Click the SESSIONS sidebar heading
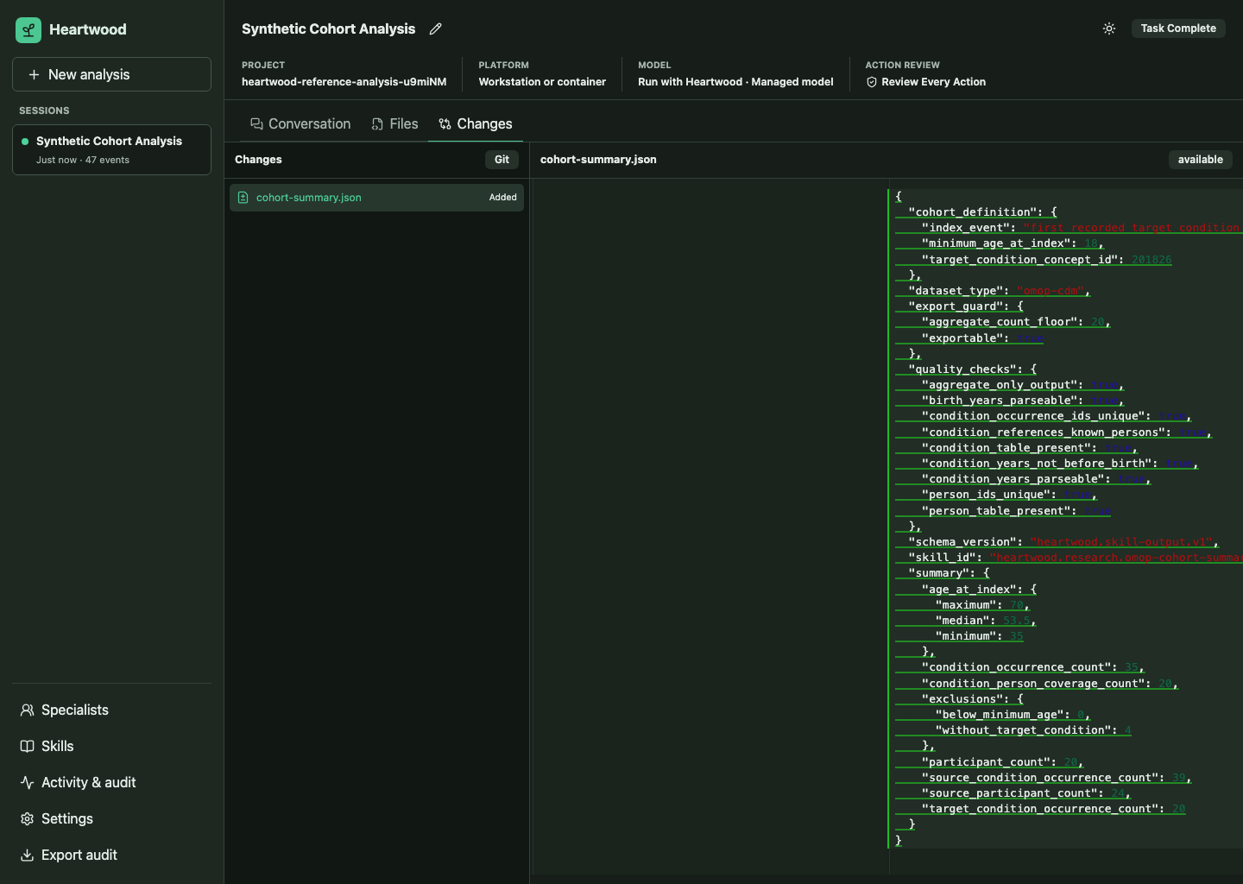 [44, 110]
